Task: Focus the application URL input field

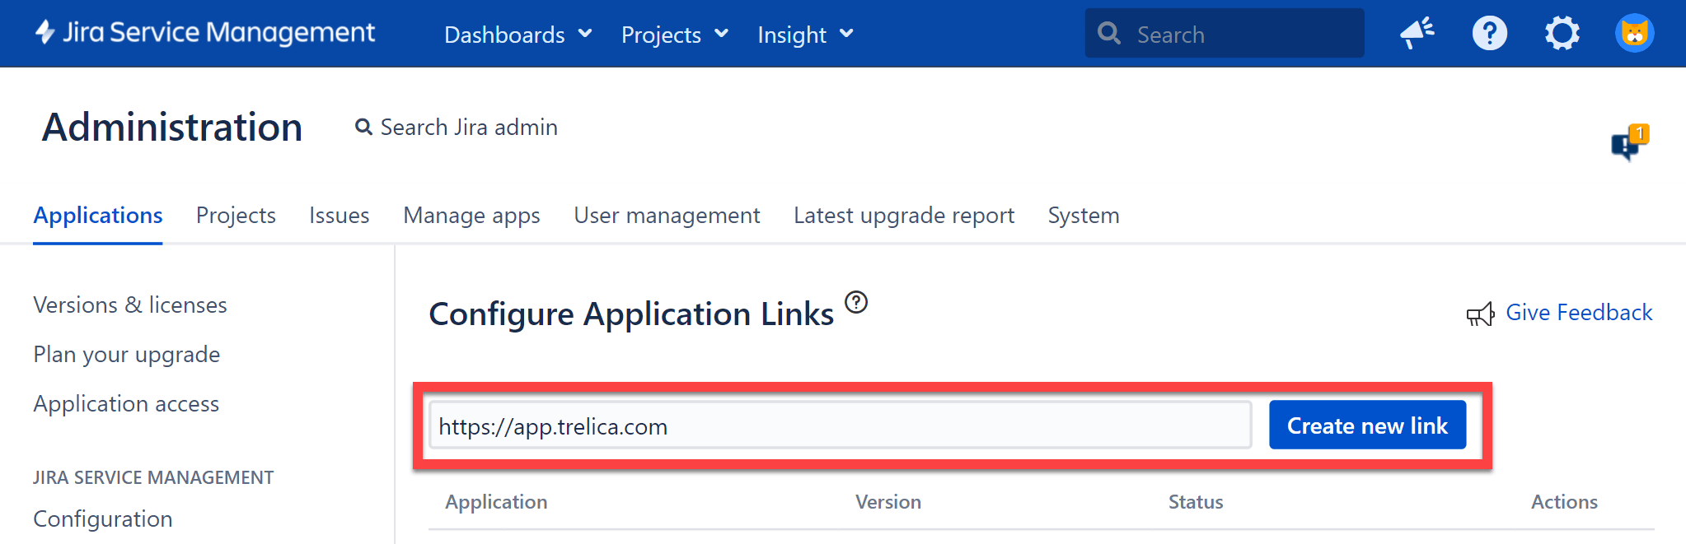Action: click(x=841, y=425)
